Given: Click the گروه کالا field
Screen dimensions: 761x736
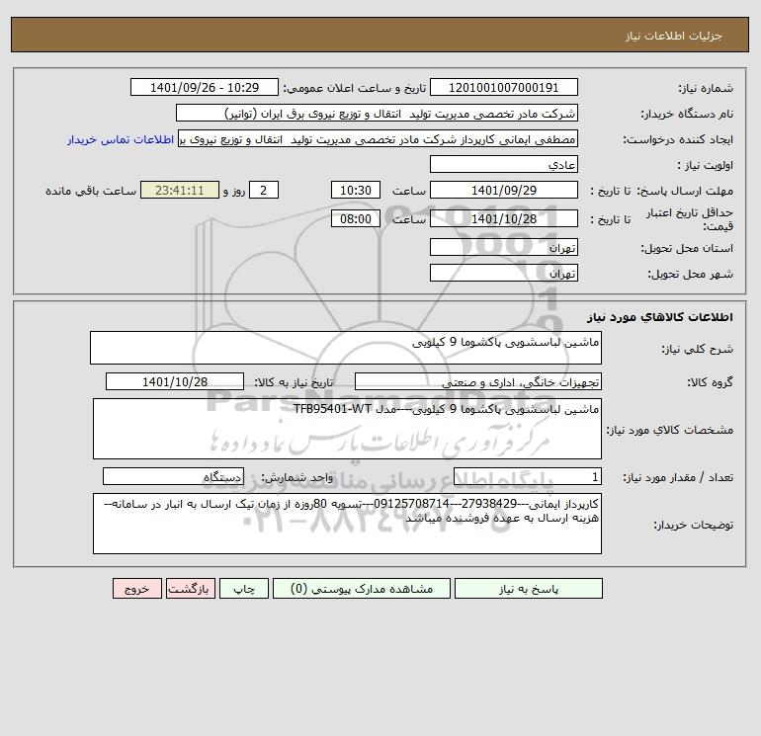Looking at the screenshot, I should click(478, 381).
